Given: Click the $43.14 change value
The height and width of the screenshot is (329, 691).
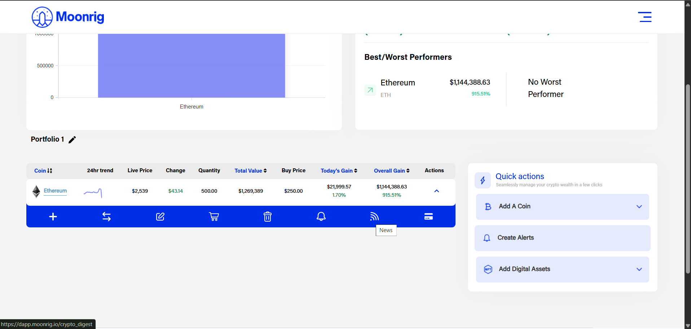Looking at the screenshot, I should (x=176, y=191).
